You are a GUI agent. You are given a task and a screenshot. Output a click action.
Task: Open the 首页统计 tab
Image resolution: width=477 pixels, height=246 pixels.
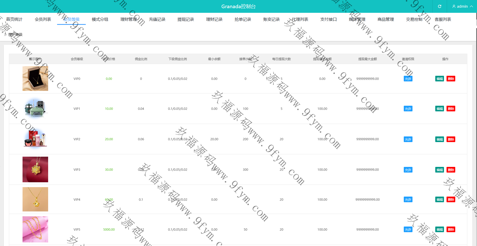(14, 19)
